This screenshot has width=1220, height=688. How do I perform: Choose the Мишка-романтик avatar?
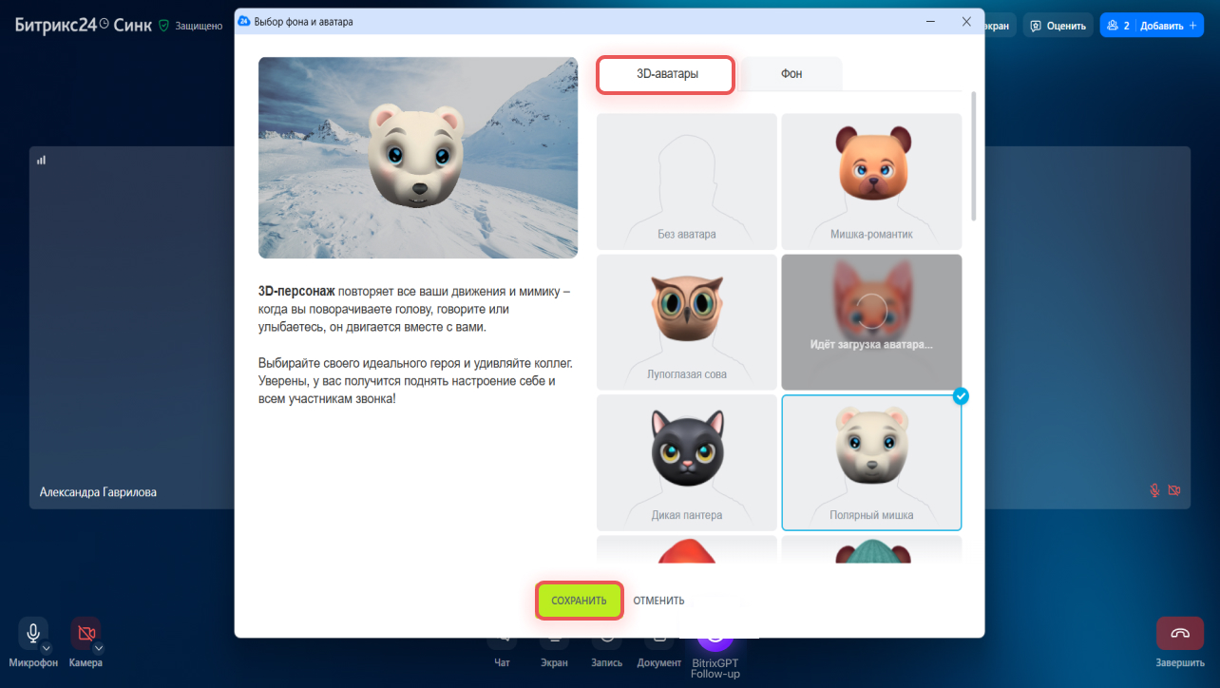pos(870,181)
